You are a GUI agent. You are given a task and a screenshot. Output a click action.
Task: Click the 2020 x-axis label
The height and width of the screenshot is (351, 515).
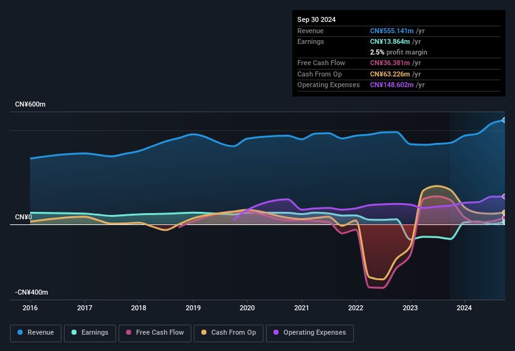[x=247, y=308]
